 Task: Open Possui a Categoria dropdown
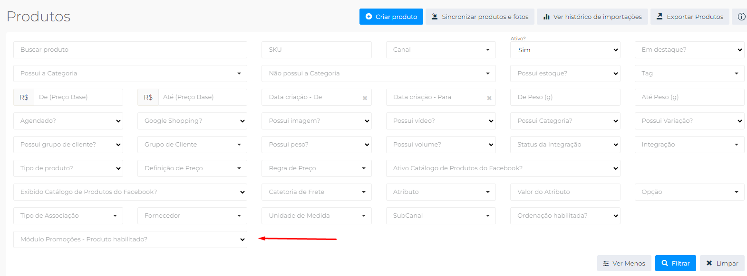pos(130,74)
